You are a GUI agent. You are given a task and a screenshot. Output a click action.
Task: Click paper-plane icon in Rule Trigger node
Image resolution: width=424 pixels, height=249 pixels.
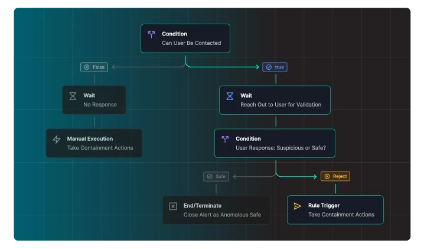(x=298, y=206)
